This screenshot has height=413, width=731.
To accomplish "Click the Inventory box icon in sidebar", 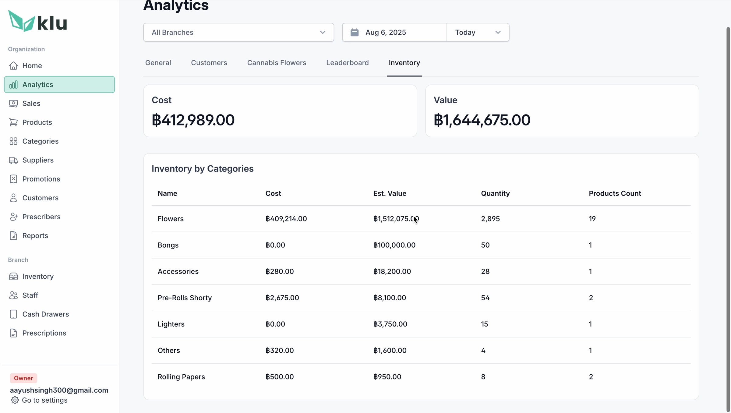I will 13,276.
